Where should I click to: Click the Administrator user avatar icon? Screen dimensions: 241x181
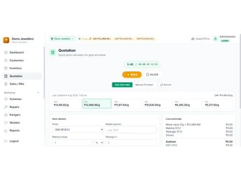coord(215,39)
